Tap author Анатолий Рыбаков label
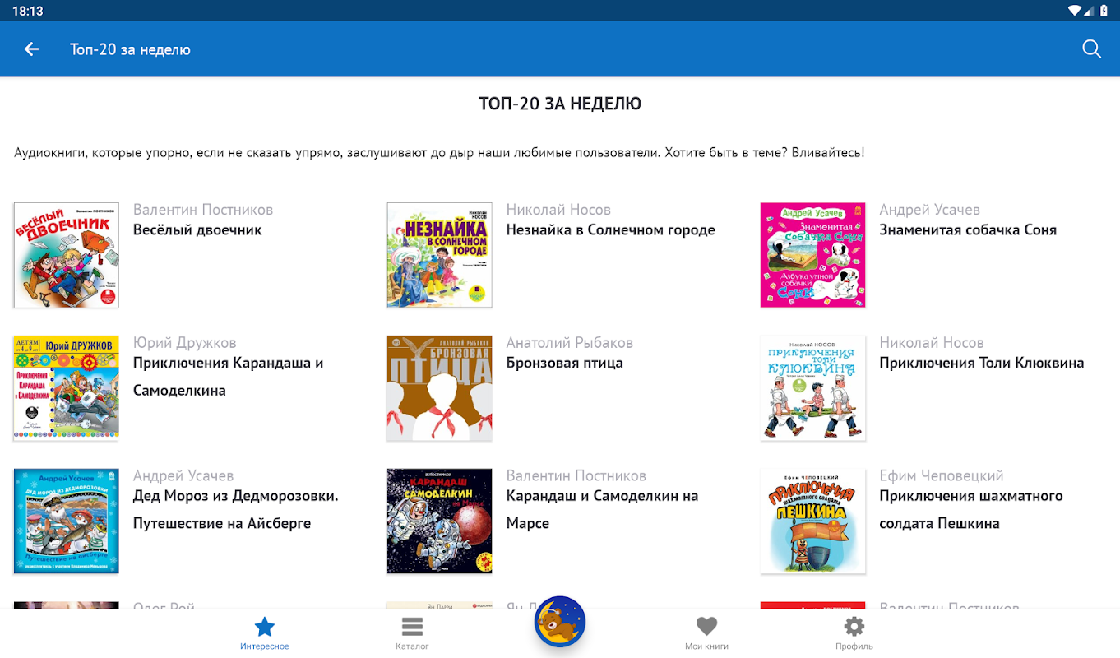 pos(570,343)
